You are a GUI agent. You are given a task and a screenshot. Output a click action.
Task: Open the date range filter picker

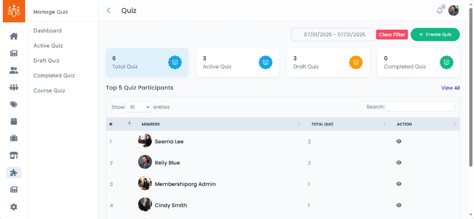coord(333,34)
